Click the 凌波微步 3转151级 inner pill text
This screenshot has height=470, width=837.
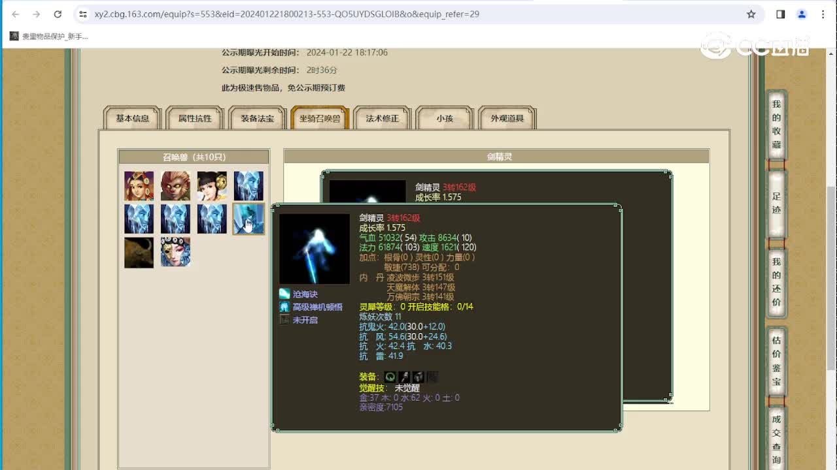click(x=420, y=277)
